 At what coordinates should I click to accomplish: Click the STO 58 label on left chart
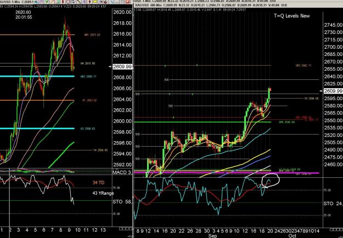[x=122, y=202]
